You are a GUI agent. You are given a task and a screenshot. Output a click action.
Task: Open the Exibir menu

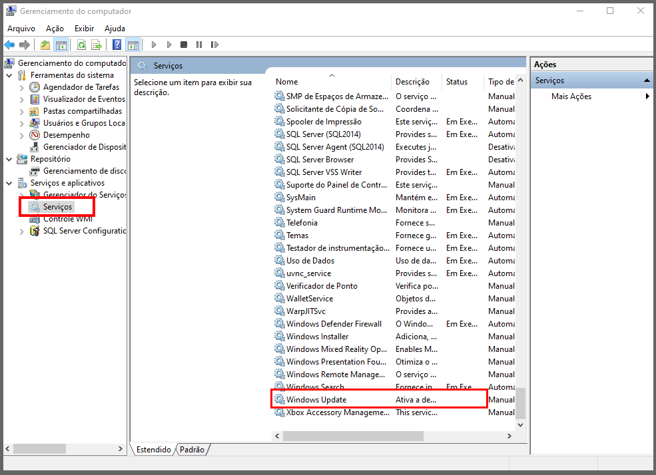tap(84, 29)
